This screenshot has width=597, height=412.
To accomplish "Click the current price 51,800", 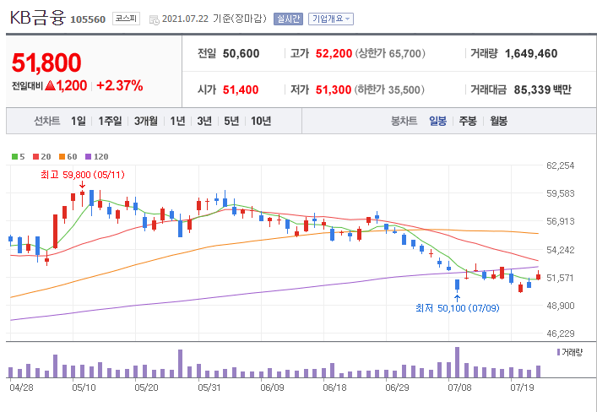I will coord(46,62).
